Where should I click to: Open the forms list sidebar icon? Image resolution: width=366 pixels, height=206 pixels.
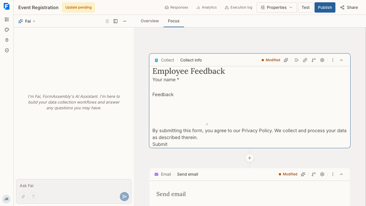7,19
